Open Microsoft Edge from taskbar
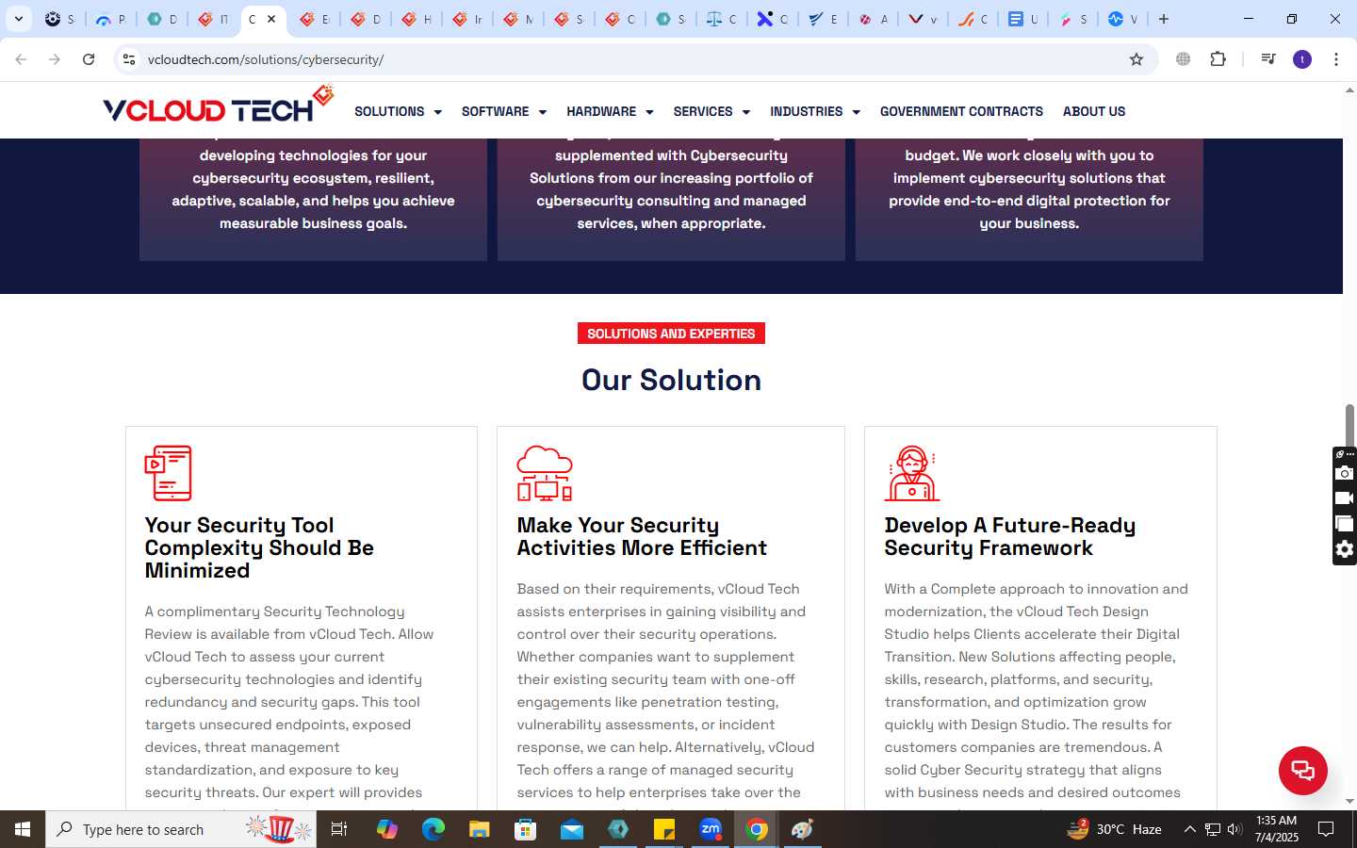This screenshot has height=848, width=1357. 433,829
